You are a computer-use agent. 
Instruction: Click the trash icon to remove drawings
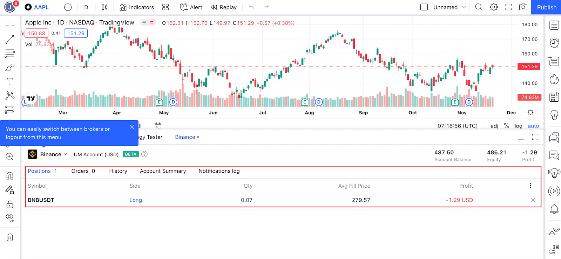(x=10, y=238)
